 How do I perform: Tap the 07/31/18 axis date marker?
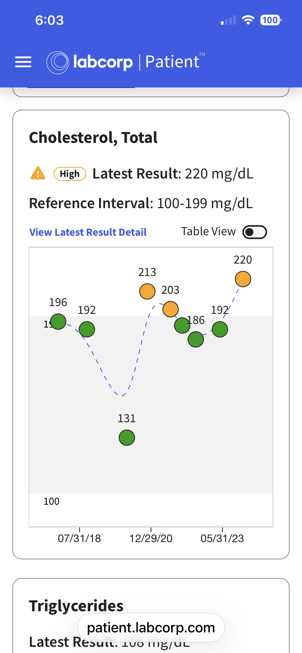pyautogui.click(x=80, y=538)
